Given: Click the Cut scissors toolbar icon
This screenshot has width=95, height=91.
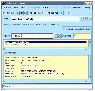Looking at the screenshot, I should click(x=18, y=13).
